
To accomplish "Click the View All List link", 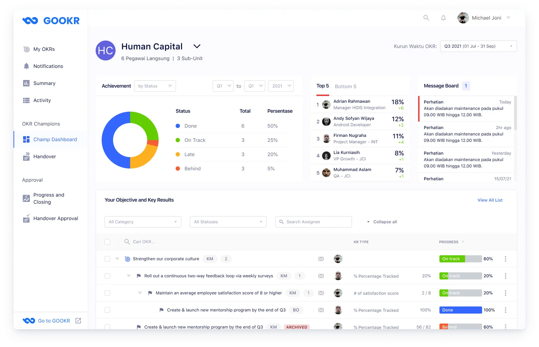I will coord(490,200).
